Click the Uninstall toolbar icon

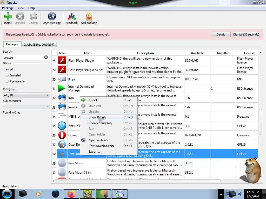tap(20, 17)
